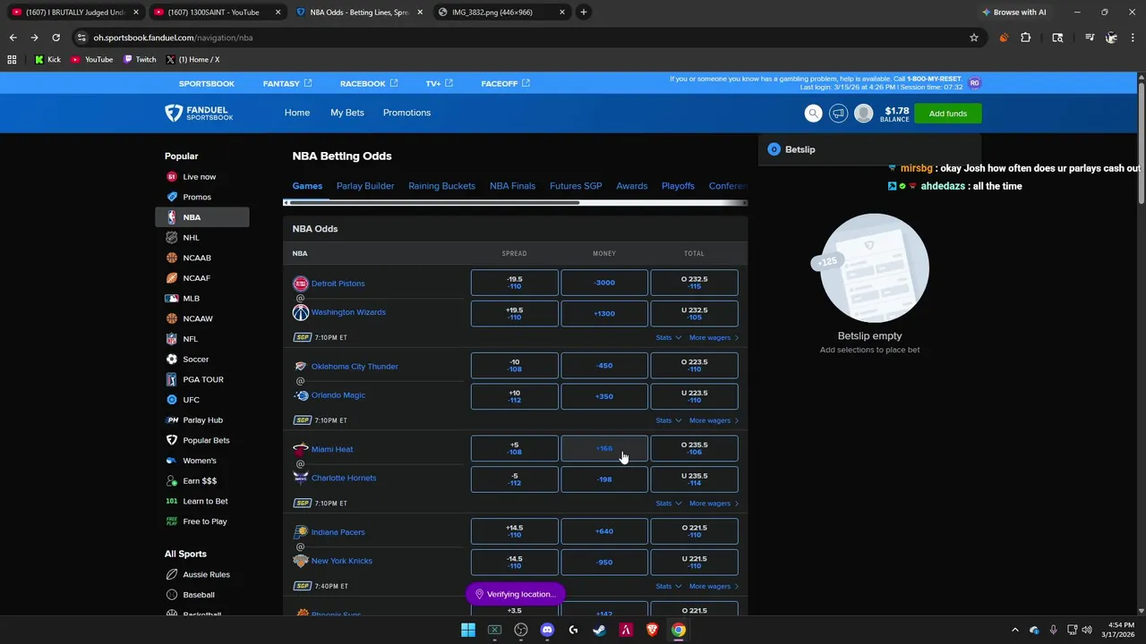This screenshot has height=644, width=1146.
Task: Open Parlay Hub in the sidebar
Action: coord(201,420)
